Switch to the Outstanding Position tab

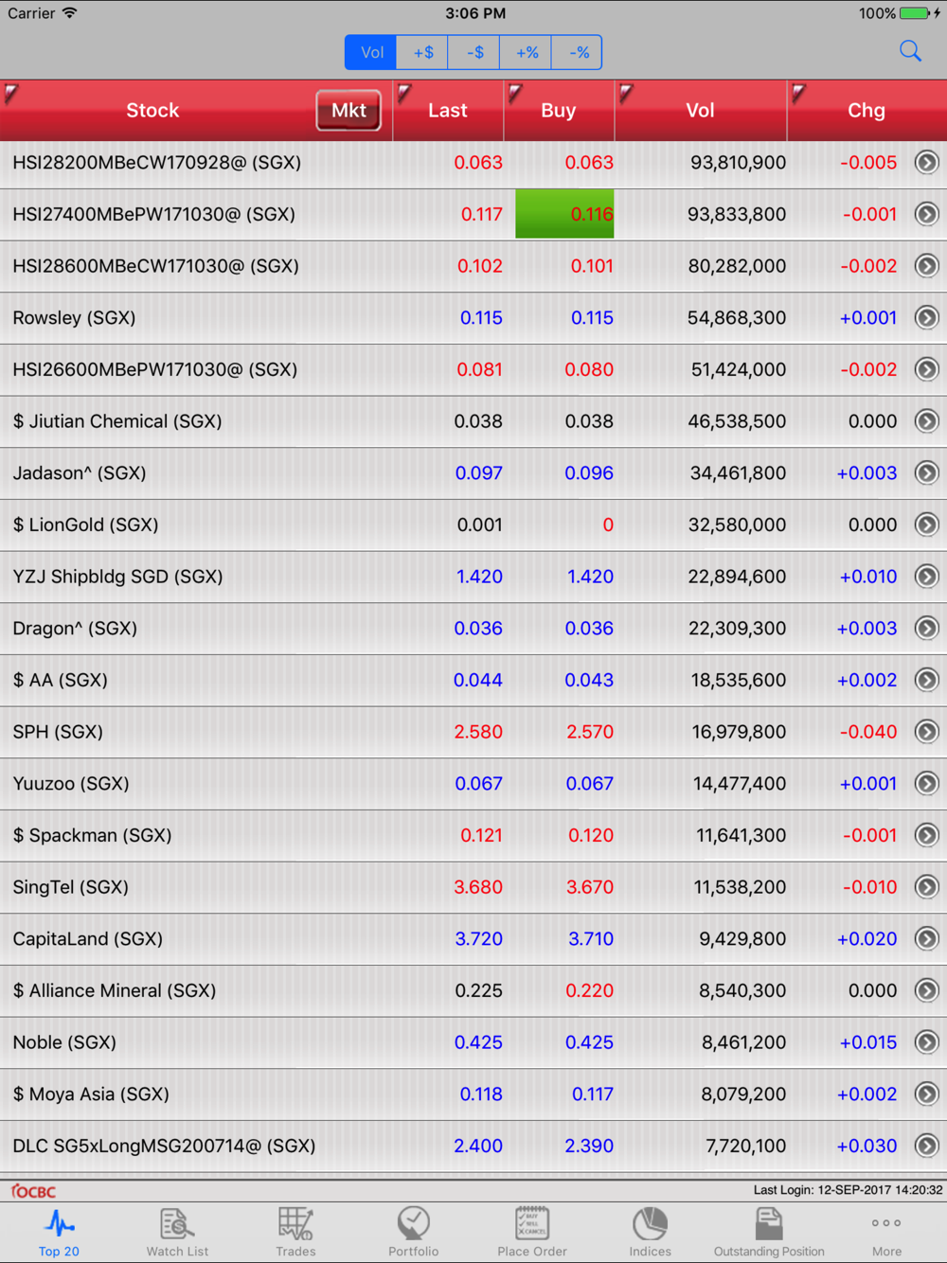point(769,1233)
